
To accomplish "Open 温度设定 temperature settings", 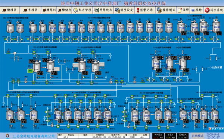I will pos(124,10).
